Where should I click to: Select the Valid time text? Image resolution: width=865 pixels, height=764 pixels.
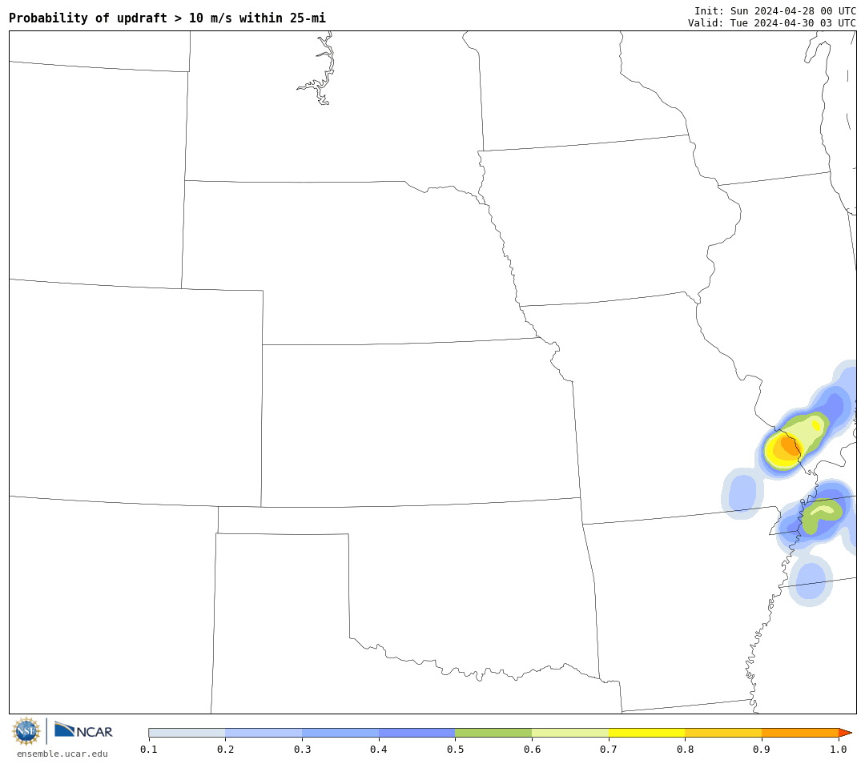point(772,22)
